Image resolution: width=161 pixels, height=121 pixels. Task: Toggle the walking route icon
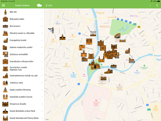point(150,5)
